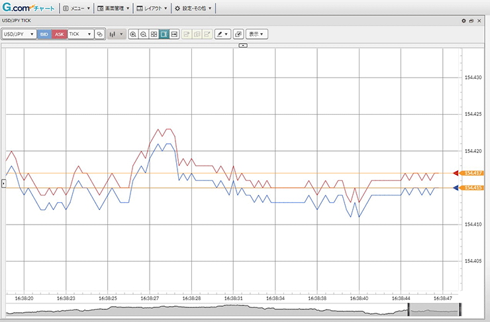This screenshot has height=322, width=490.
Task: Pop out the chart panel window
Action: pyautogui.click(x=471, y=21)
